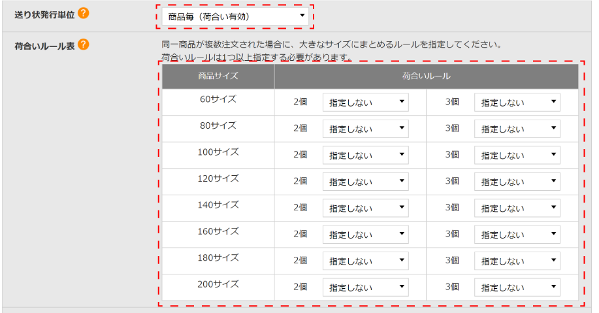Open 120サイズ 2個 rule dropdown
This screenshot has height=313, width=599.
click(x=366, y=182)
